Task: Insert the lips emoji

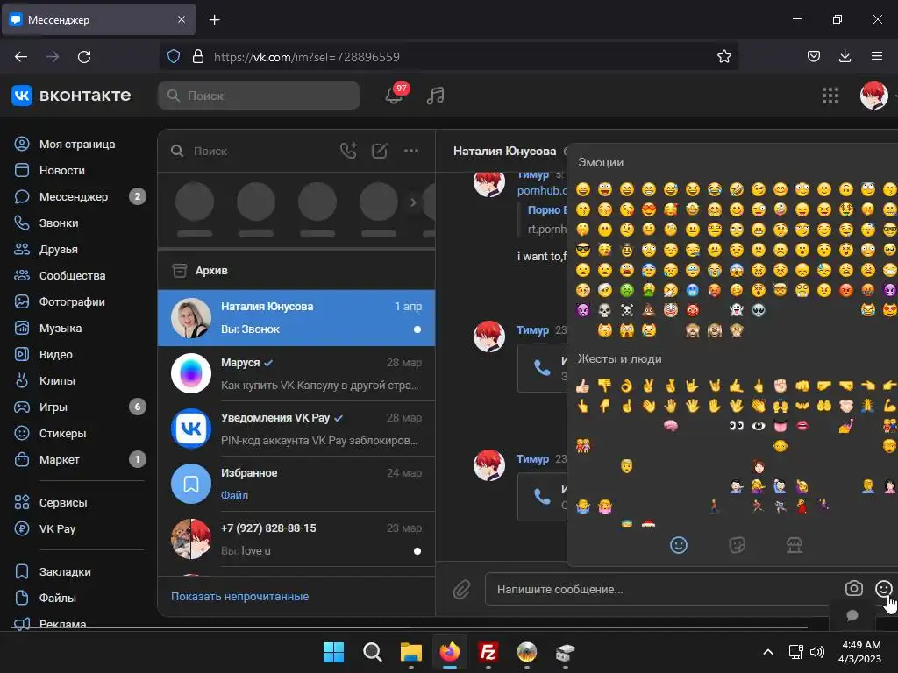Action: click(802, 425)
